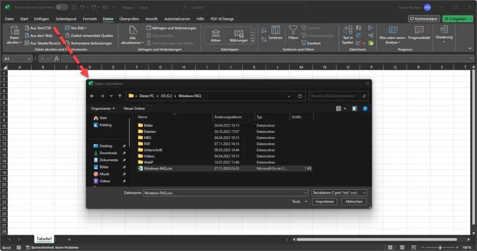The image size is (477, 251).
Task: Select the Windows-FAQ.csv file row
Action: click(225, 168)
